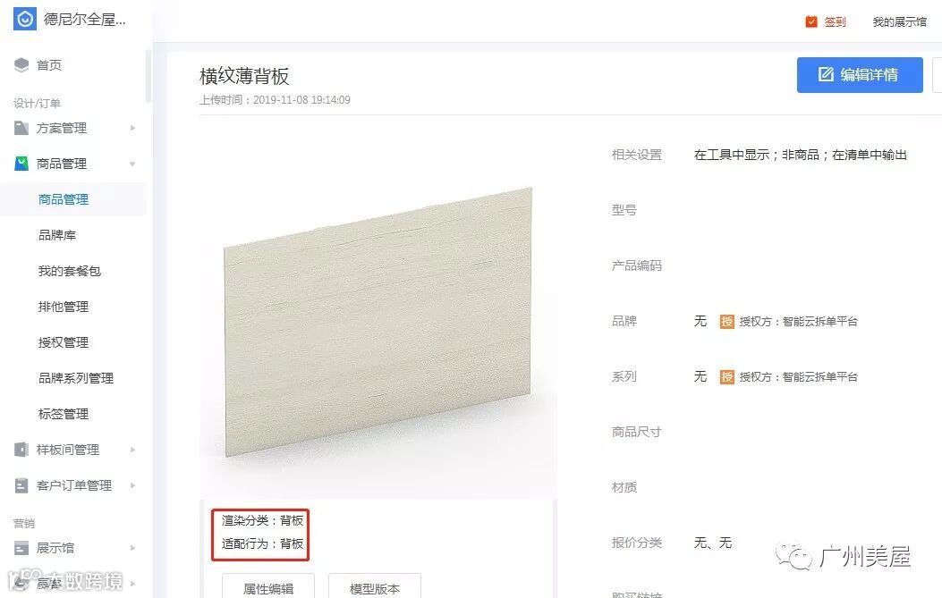The height and width of the screenshot is (598, 942).
Task: Click the blue app logo icon
Action: [25, 19]
